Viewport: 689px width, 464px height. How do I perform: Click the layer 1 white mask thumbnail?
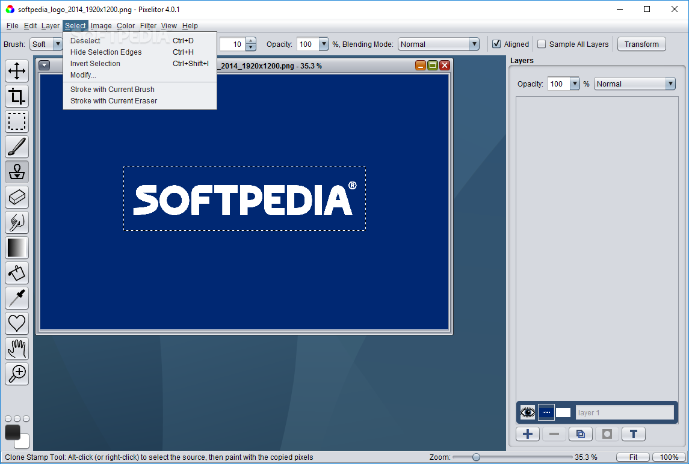tap(563, 412)
